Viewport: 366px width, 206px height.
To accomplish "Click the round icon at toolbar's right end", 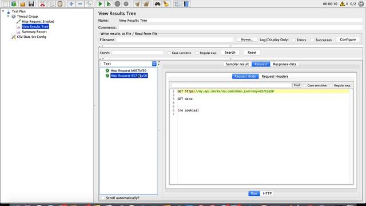I will (x=361, y=4).
